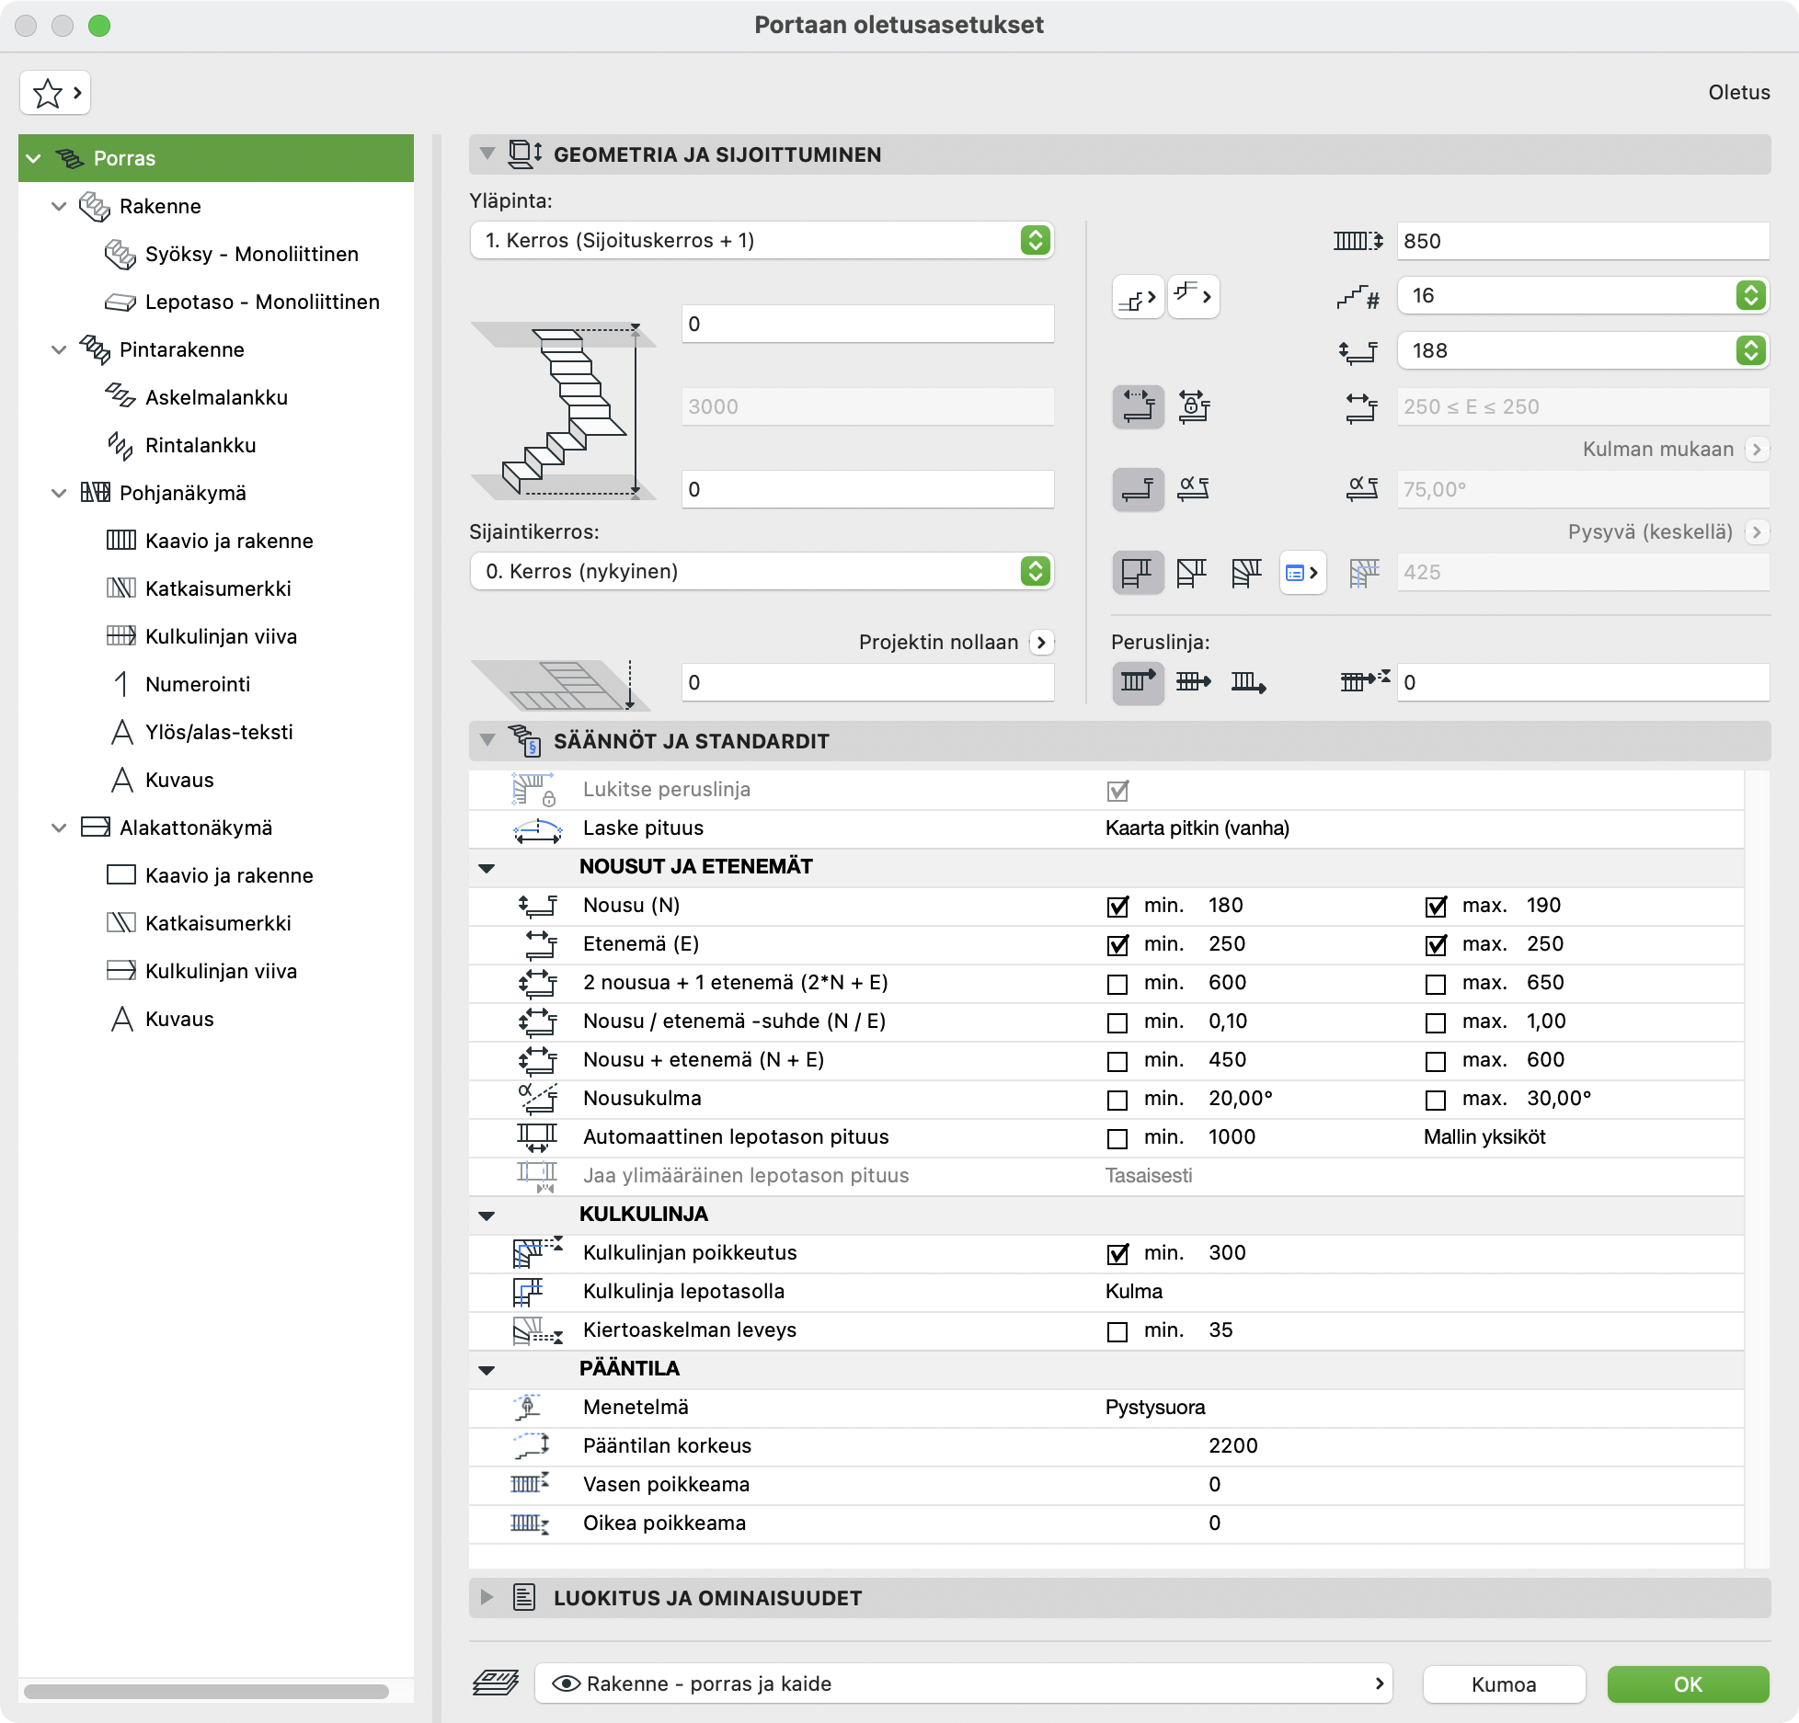1799x1723 pixels.
Task: Select Ylös/alas-teksti tree item
Action: click(x=219, y=732)
